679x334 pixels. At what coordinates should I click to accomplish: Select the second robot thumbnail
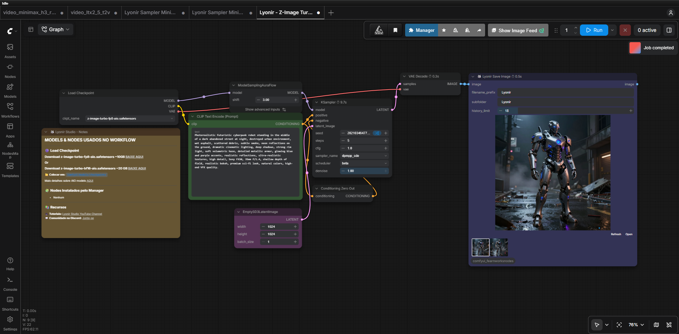[x=499, y=247]
